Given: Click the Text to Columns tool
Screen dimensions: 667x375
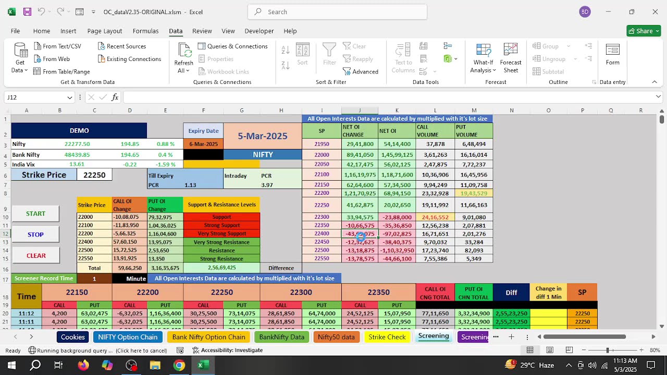Looking at the screenshot, I should 403,58.
